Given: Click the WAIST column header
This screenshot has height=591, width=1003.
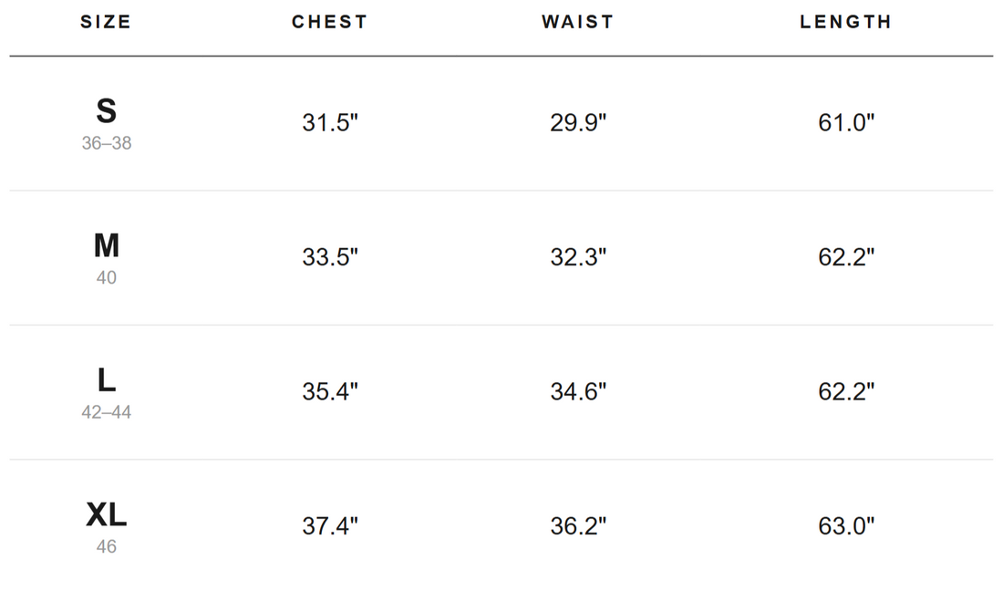Looking at the screenshot, I should click(x=577, y=22).
